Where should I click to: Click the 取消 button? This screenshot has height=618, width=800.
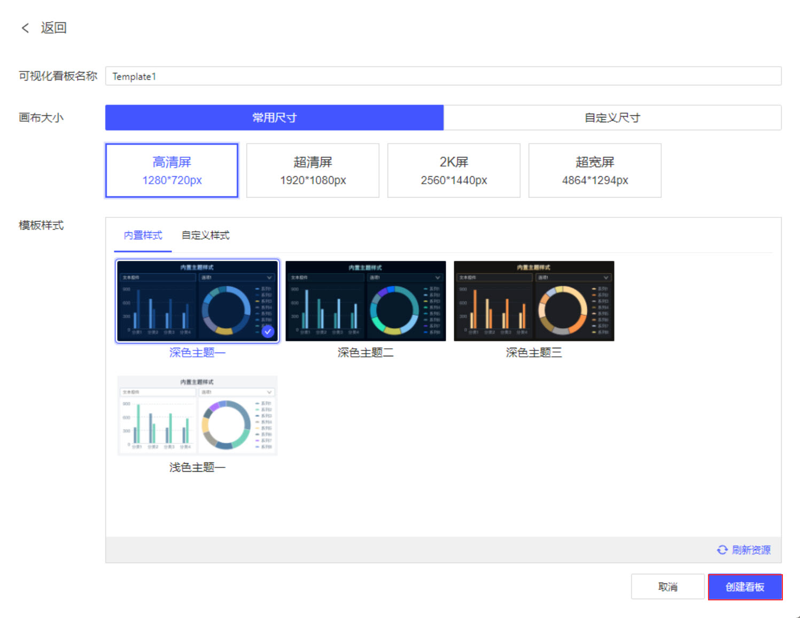point(668,586)
